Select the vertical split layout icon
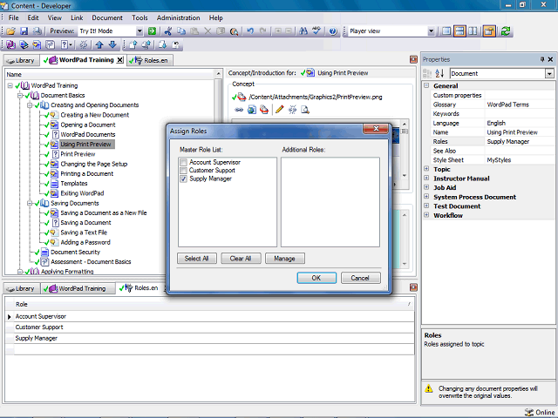 click(x=473, y=31)
